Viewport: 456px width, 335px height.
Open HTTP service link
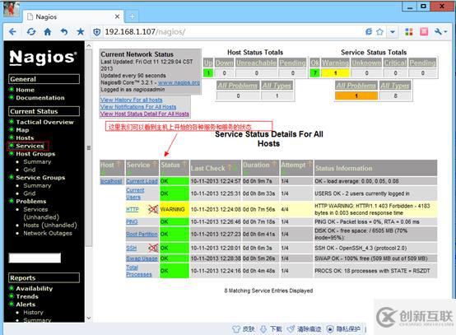133,209
